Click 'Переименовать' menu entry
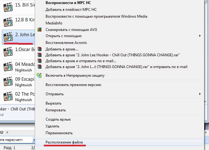Image resolution: width=209 pixels, height=150 pixels. coord(59,133)
